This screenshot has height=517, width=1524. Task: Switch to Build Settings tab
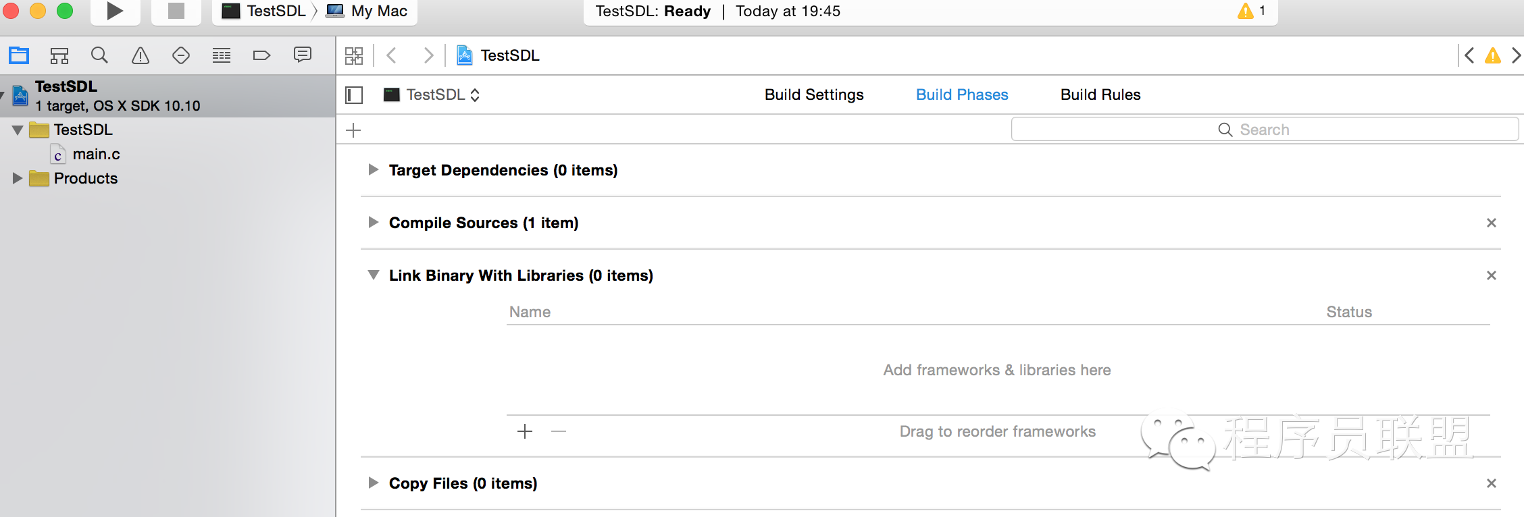tap(814, 94)
